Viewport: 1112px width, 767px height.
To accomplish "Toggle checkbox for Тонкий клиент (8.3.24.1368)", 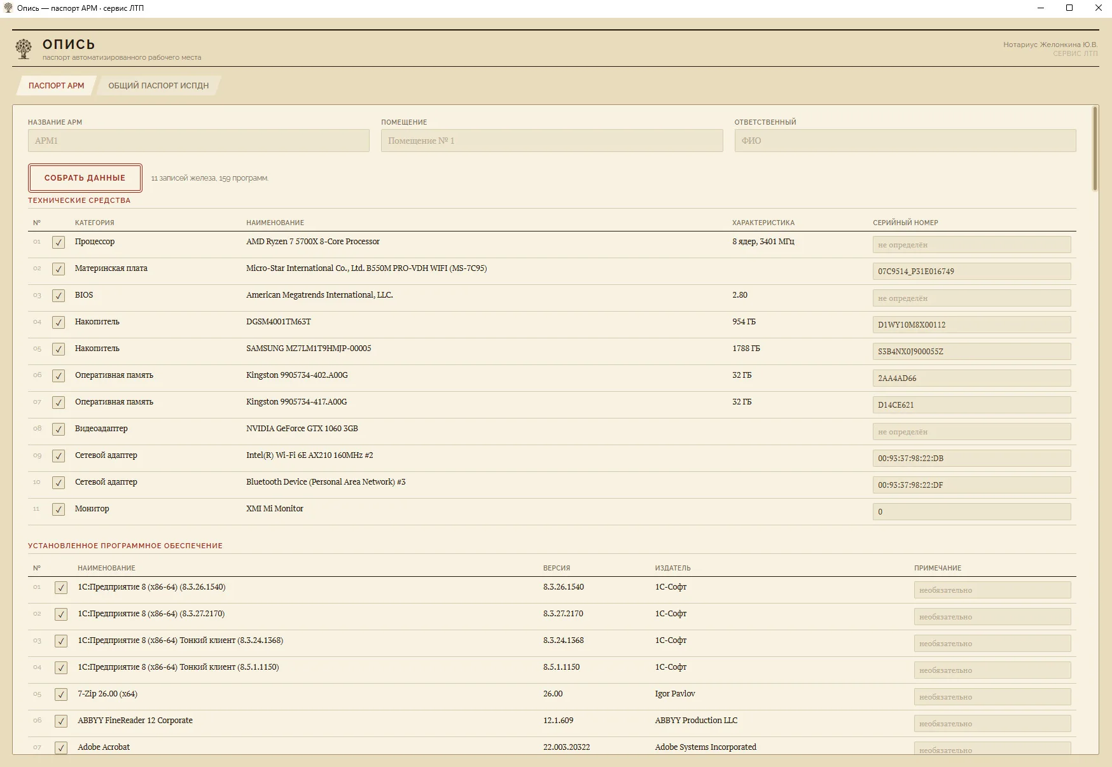I will [x=61, y=641].
